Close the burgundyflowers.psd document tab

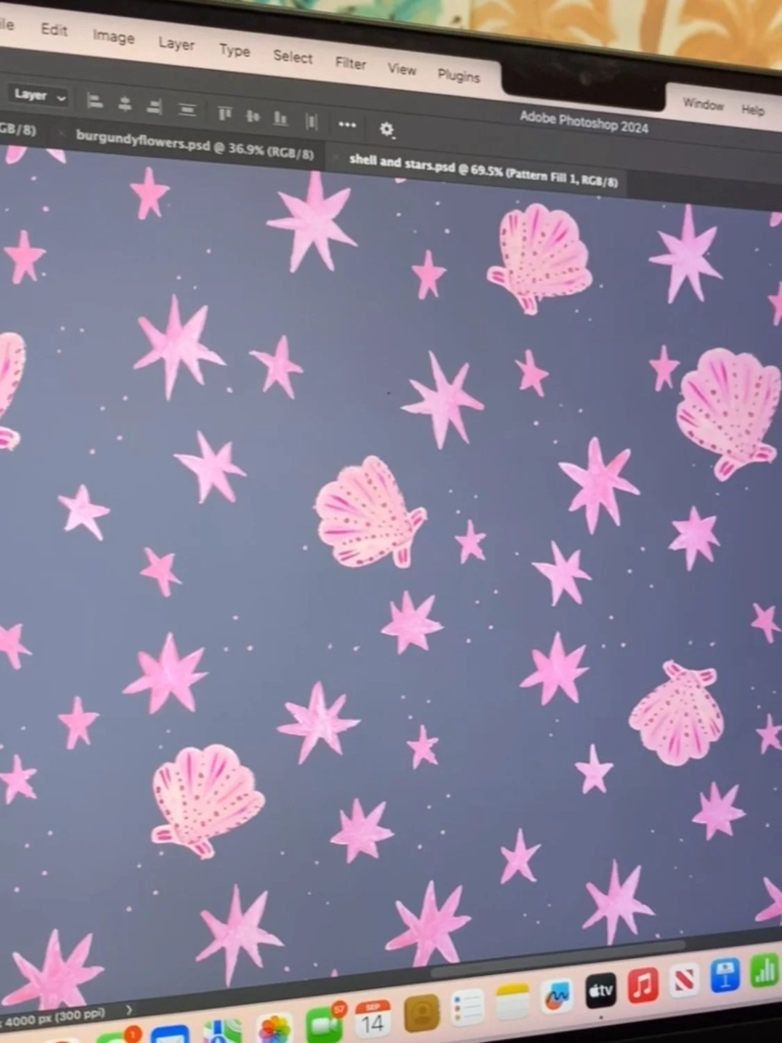[61, 133]
